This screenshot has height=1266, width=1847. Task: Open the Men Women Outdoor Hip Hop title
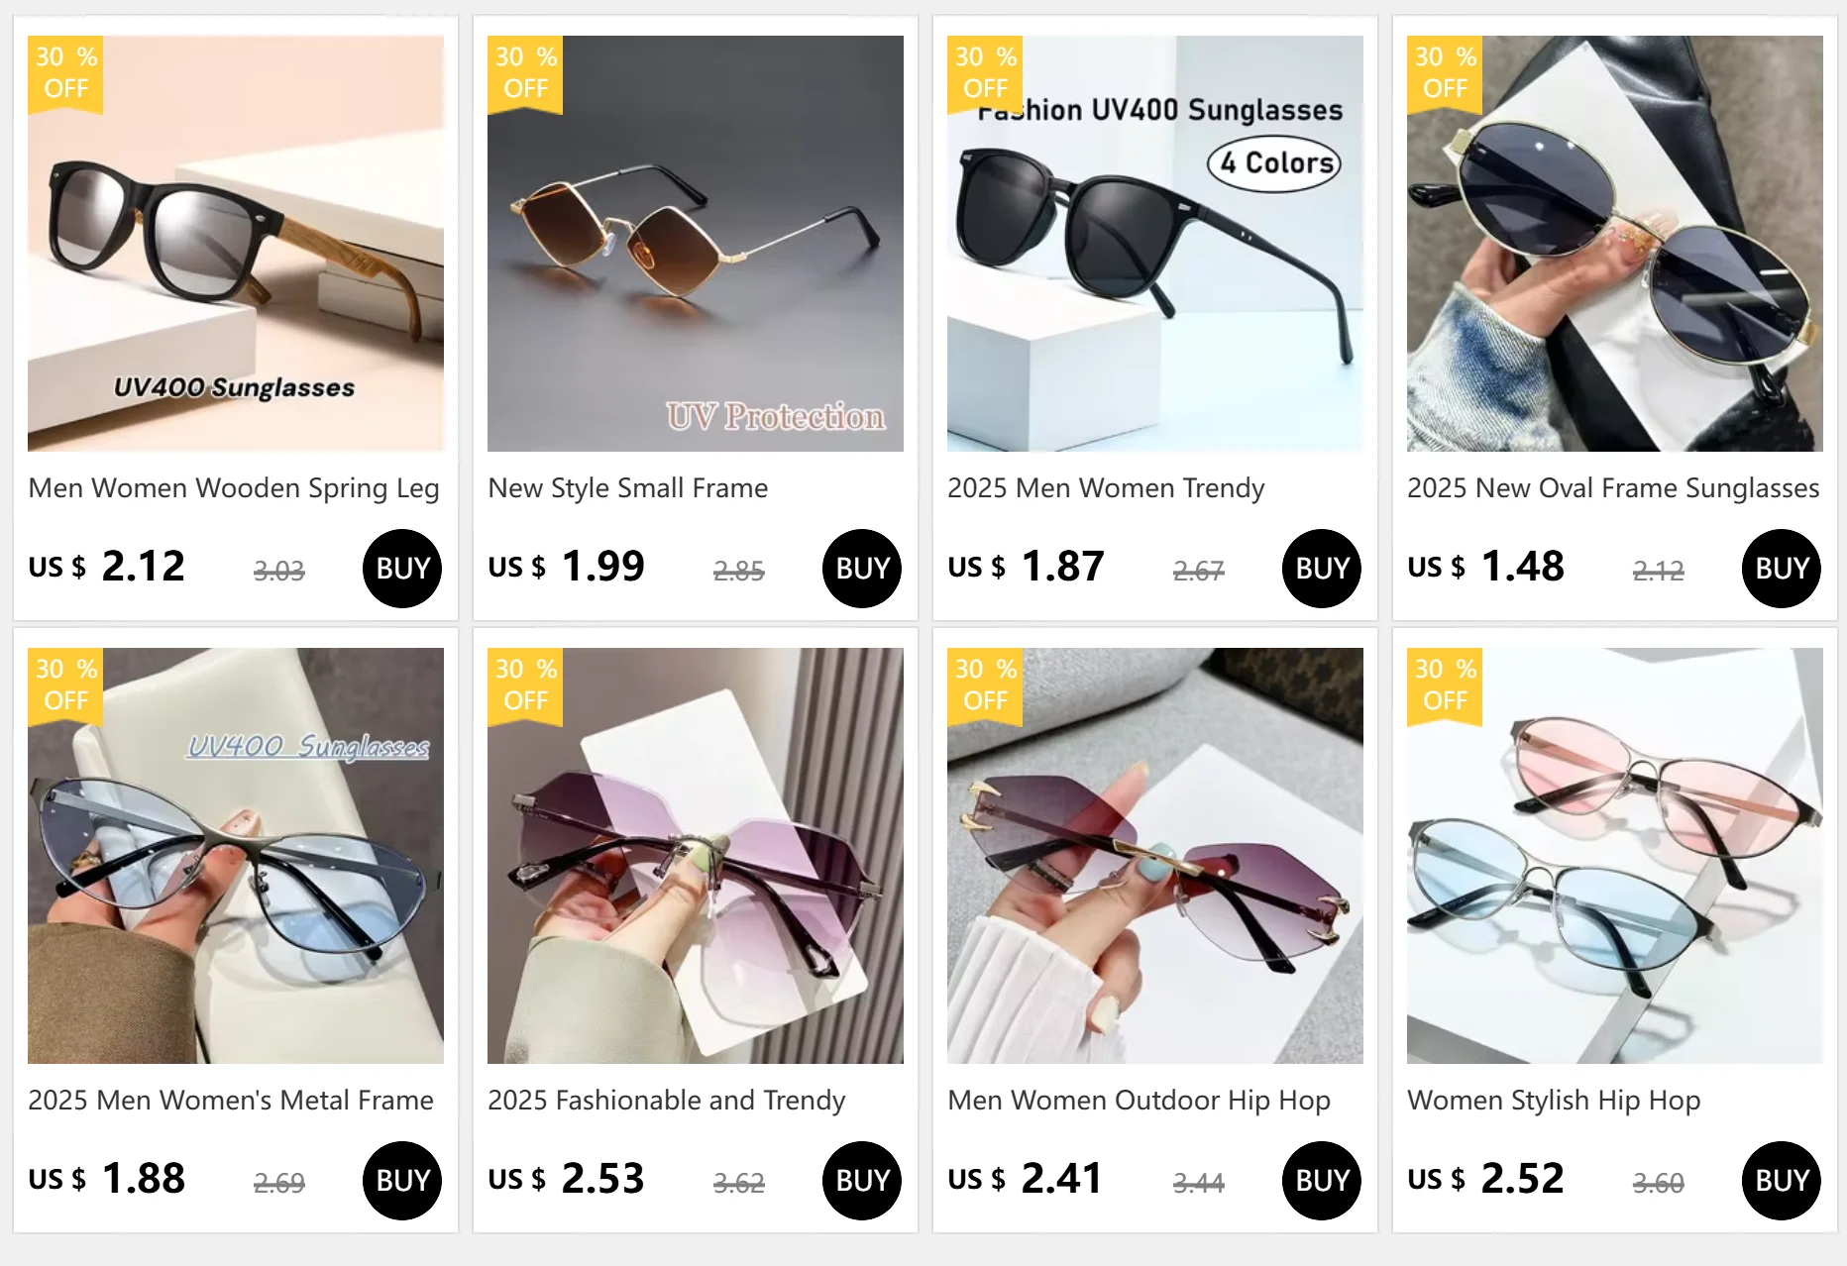1139,1101
